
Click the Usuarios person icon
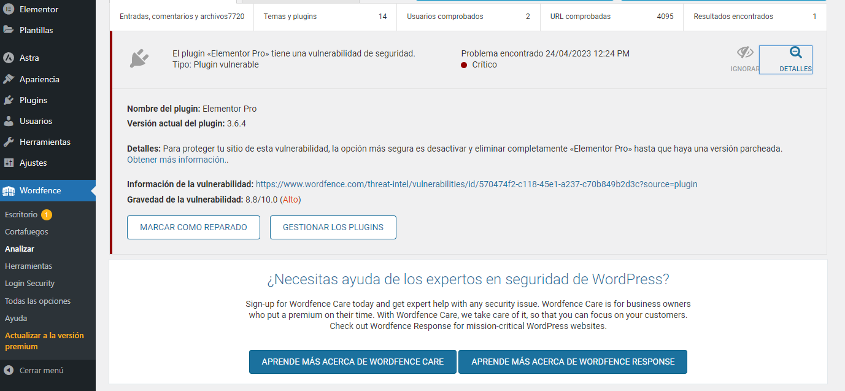(x=9, y=121)
